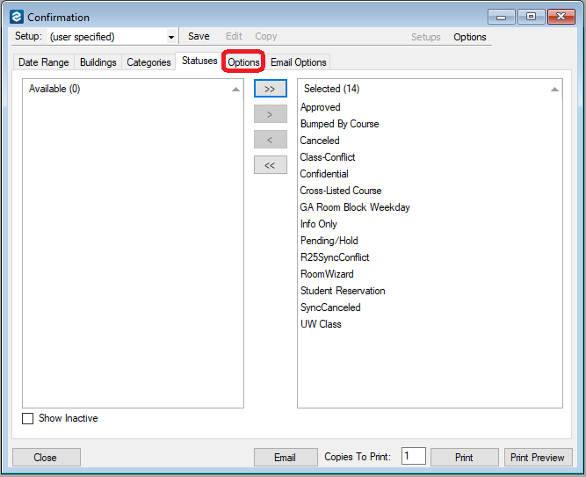Close the Confirmation window with X
The width and height of the screenshot is (586, 477).
point(561,17)
